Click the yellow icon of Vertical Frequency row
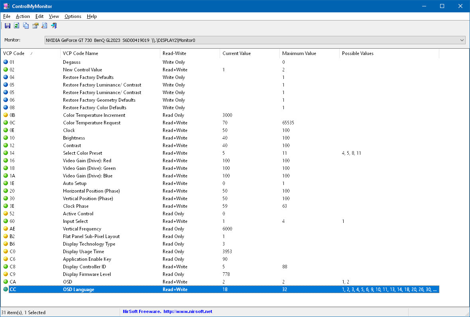The image size is (470, 317). click(x=6, y=229)
